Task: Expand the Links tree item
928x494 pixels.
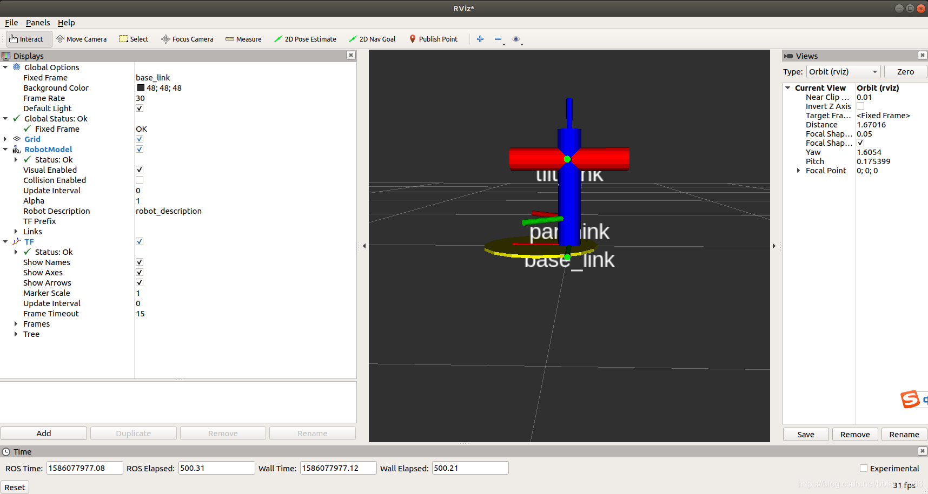Action: click(16, 231)
